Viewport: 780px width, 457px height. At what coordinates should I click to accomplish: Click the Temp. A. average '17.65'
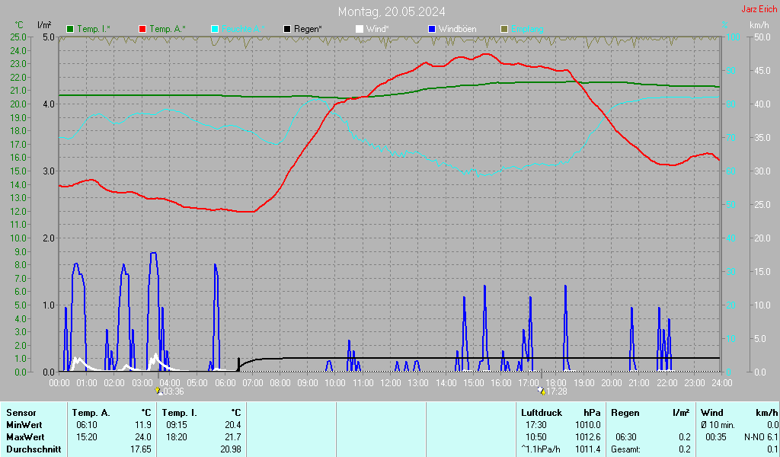(141, 449)
